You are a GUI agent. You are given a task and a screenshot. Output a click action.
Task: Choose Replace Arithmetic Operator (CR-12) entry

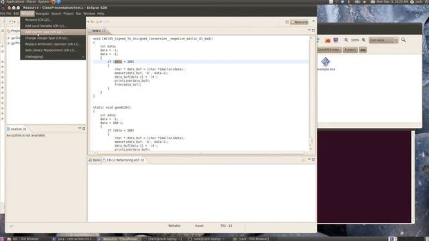tap(53, 44)
